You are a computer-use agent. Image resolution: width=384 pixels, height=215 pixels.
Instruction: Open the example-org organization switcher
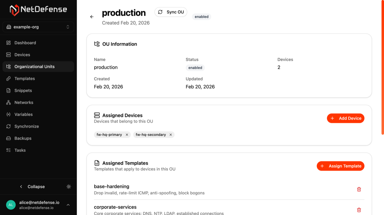click(x=38, y=27)
